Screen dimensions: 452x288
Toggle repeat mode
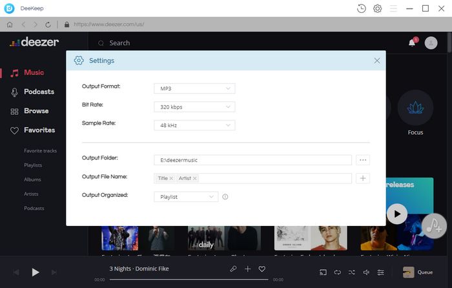point(338,273)
